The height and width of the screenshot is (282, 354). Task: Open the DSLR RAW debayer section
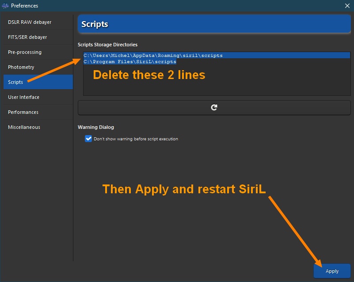pos(38,22)
